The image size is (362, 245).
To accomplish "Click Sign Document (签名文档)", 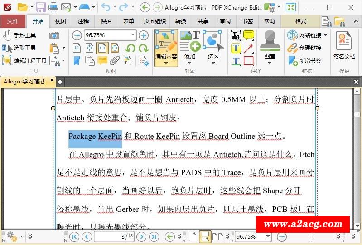I will click(x=344, y=45).
